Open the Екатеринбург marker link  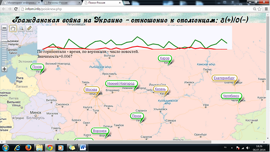pyautogui.click(x=224, y=78)
